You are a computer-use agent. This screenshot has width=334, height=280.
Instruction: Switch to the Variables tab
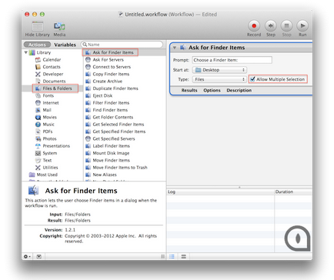pyautogui.click(x=65, y=45)
